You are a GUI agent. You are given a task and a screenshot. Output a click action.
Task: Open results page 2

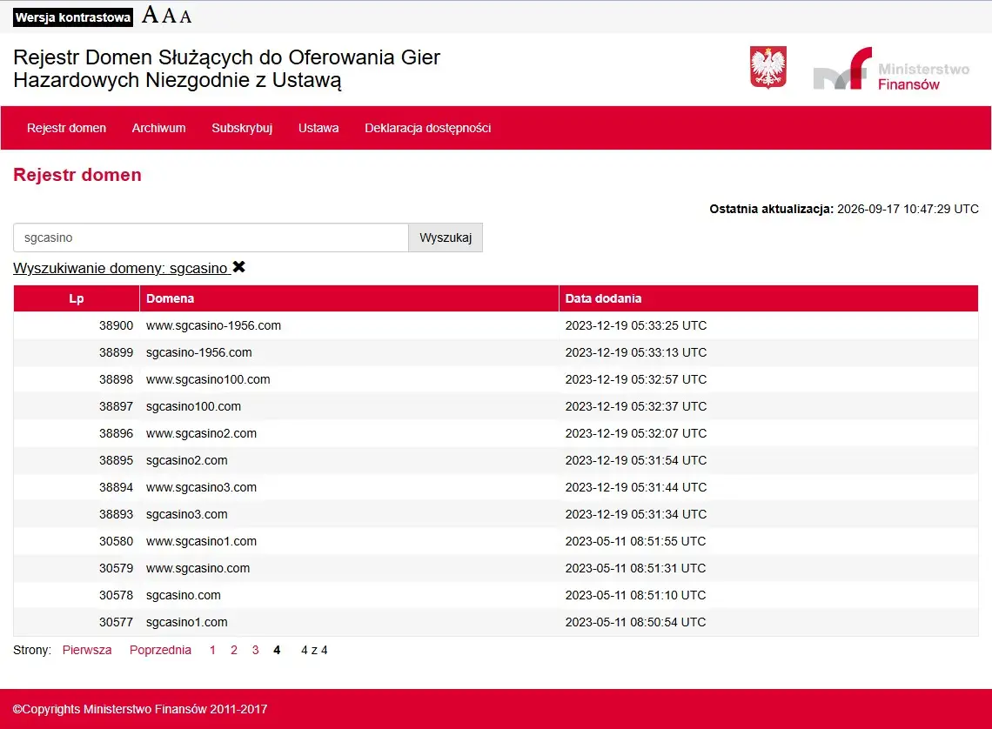234,650
